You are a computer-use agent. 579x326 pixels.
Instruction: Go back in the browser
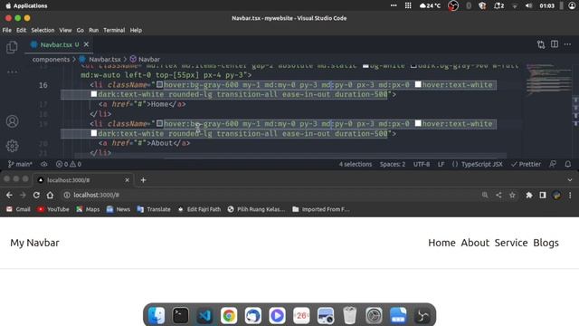pyautogui.click(x=9, y=195)
